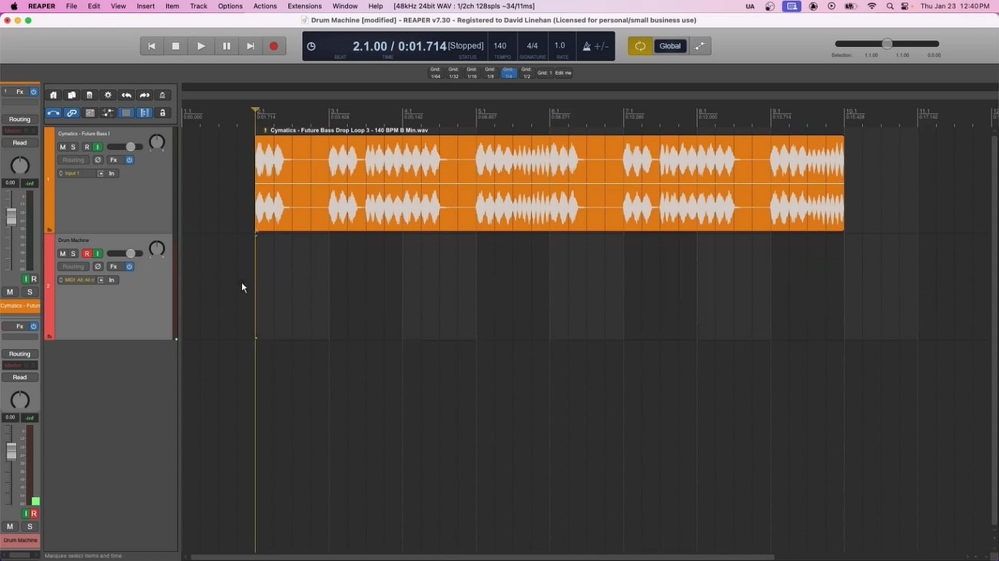Screen dimensions: 999x561
Task: Set grid to 1/64
Action: point(436,73)
